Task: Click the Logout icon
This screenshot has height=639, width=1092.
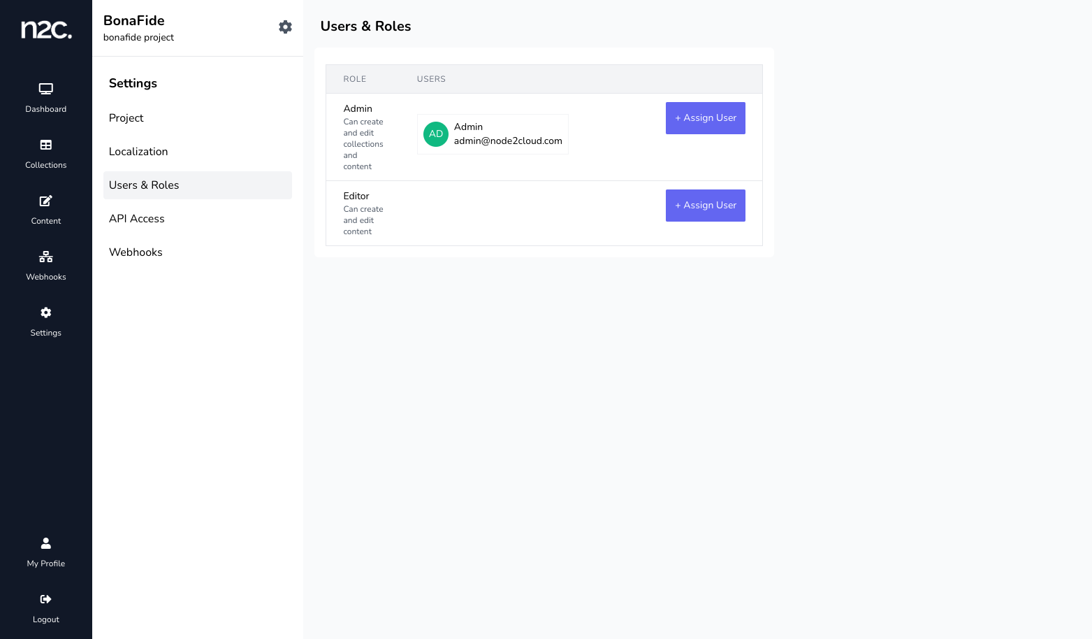Action: (46, 600)
